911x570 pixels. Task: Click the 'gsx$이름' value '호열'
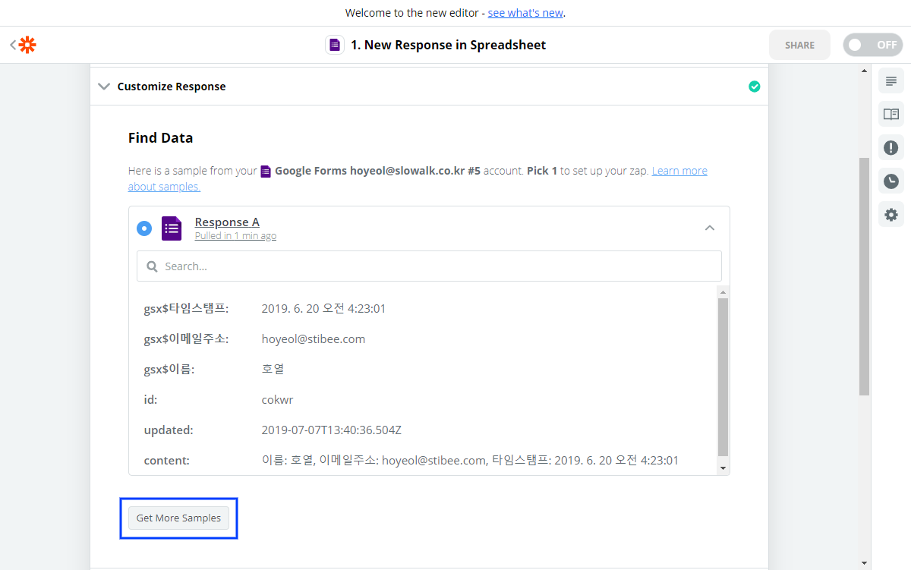(x=273, y=370)
